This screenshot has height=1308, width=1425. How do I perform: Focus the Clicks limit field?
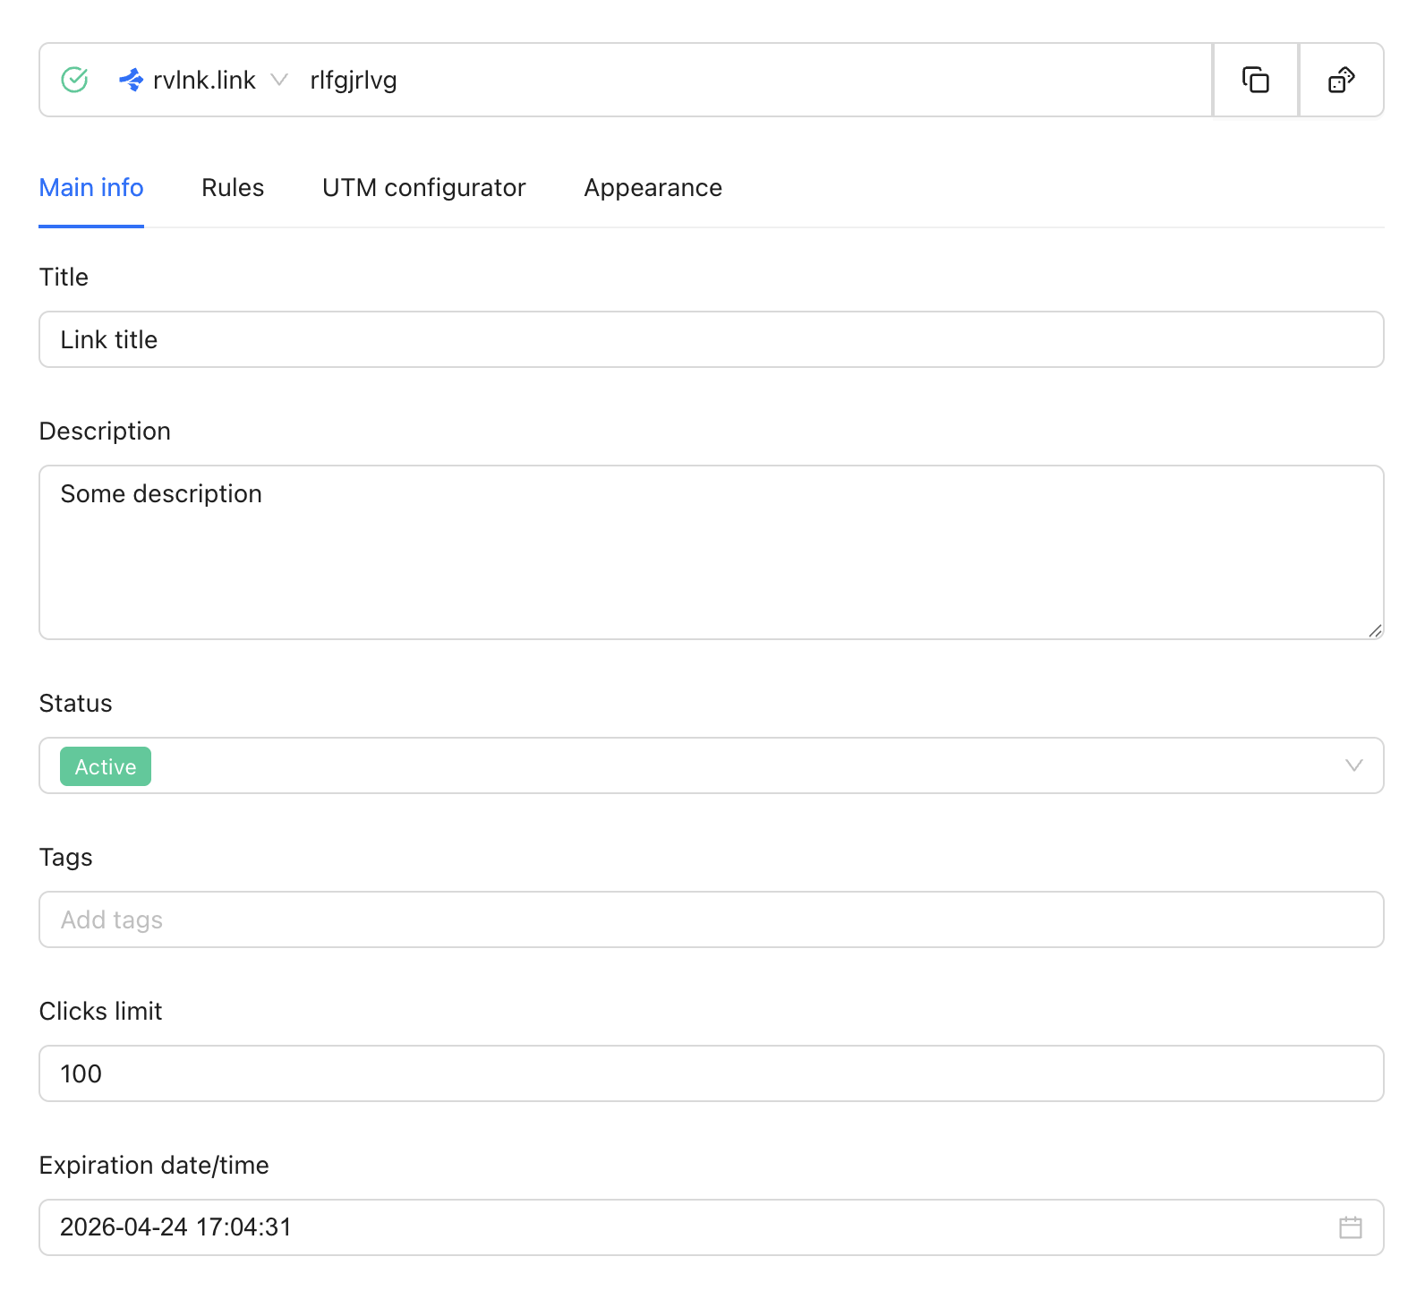(712, 1073)
